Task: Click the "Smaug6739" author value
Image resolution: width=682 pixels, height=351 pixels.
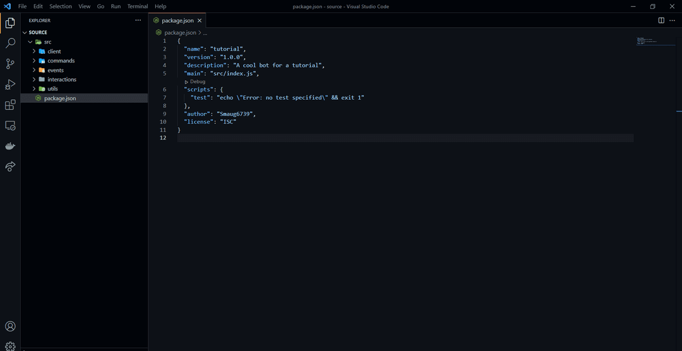Action: (236, 114)
